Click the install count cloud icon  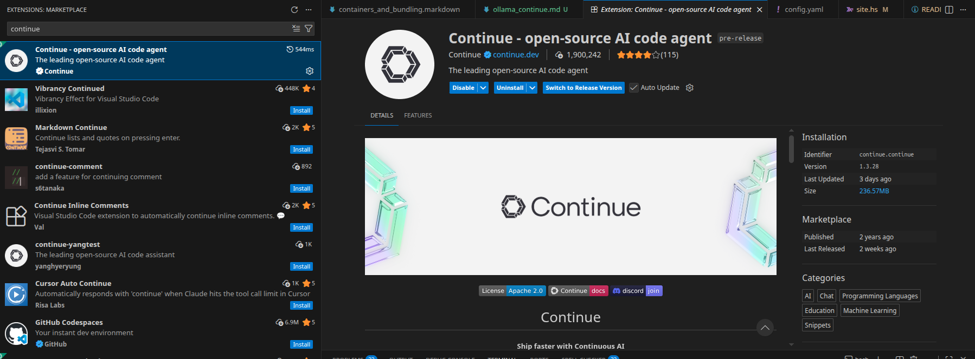pyautogui.click(x=559, y=55)
